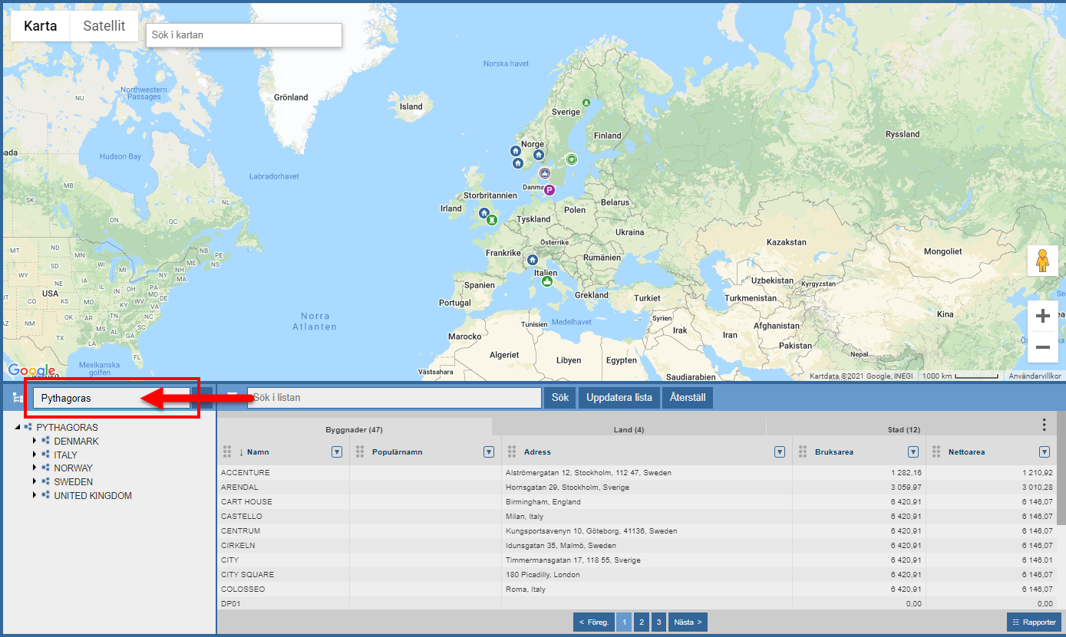Click the blue house marker in France
Screen dimensions: 1066x637
531,261
